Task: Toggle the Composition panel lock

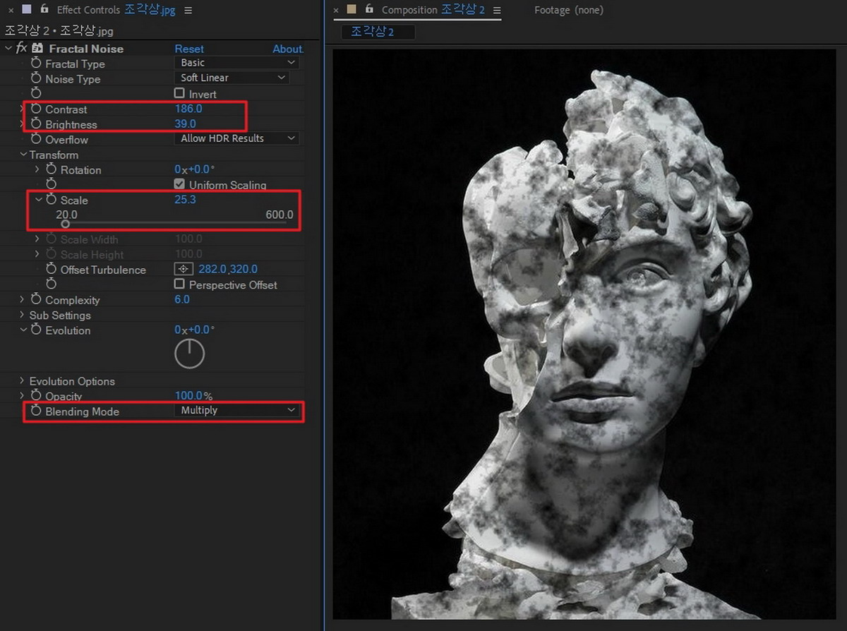Action: click(x=369, y=9)
